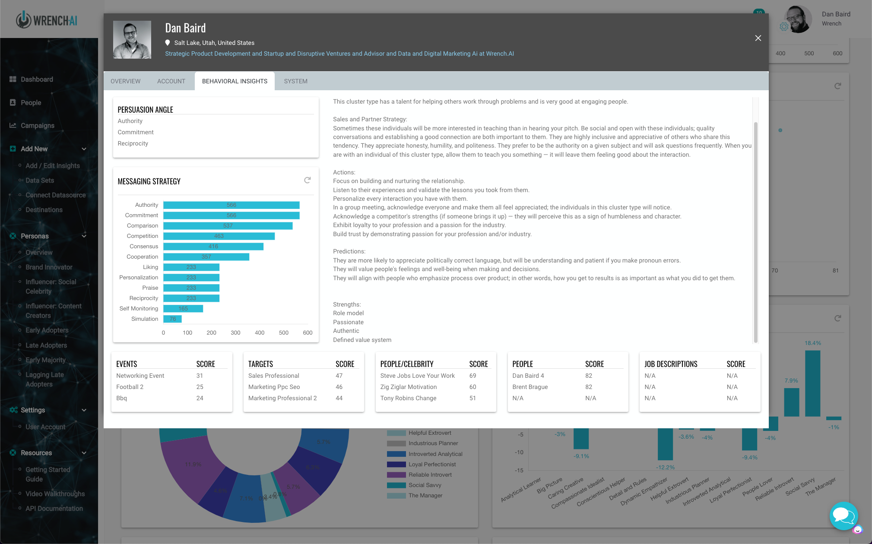Screen dimensions: 872x544
Task: Collapse the Resources menu chevron
Action: coord(84,453)
